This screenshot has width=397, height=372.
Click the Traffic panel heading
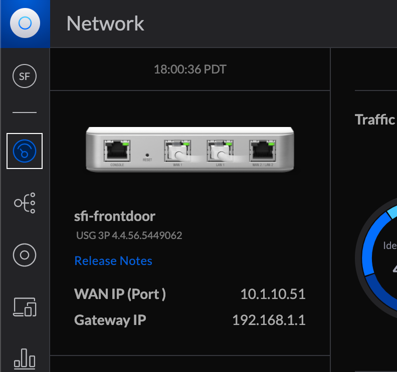(x=375, y=119)
